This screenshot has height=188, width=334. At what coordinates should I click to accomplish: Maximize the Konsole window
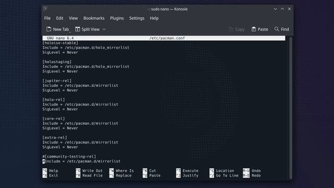point(282,9)
